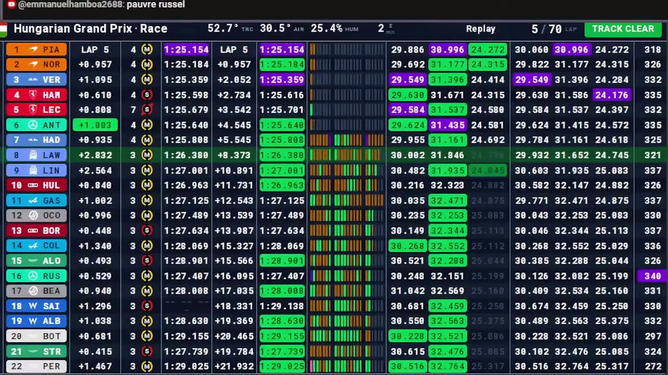Image resolution: width=668 pixels, height=375 pixels.
Task: Click the McLaren logo beside NOR
Action: [x=33, y=65]
